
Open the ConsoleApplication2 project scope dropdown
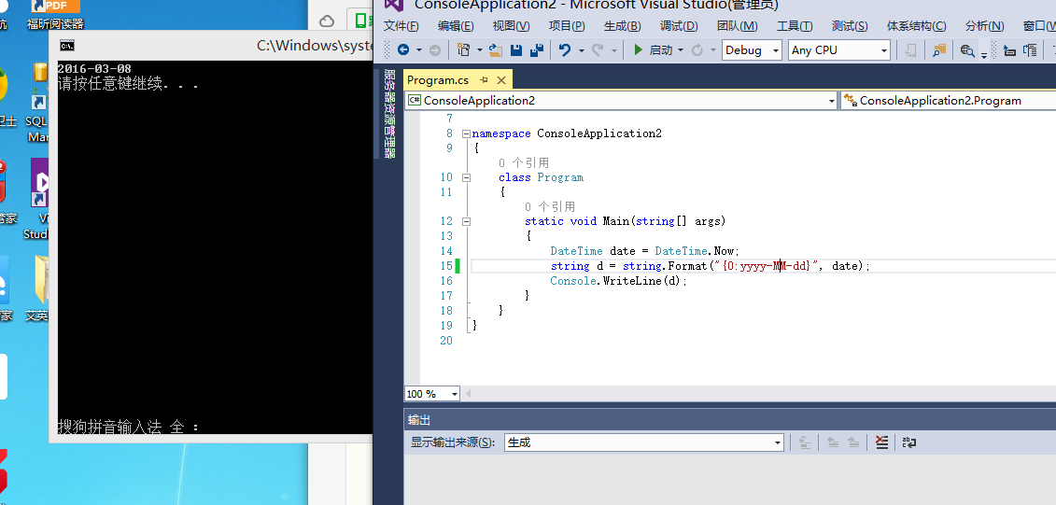tap(621, 100)
